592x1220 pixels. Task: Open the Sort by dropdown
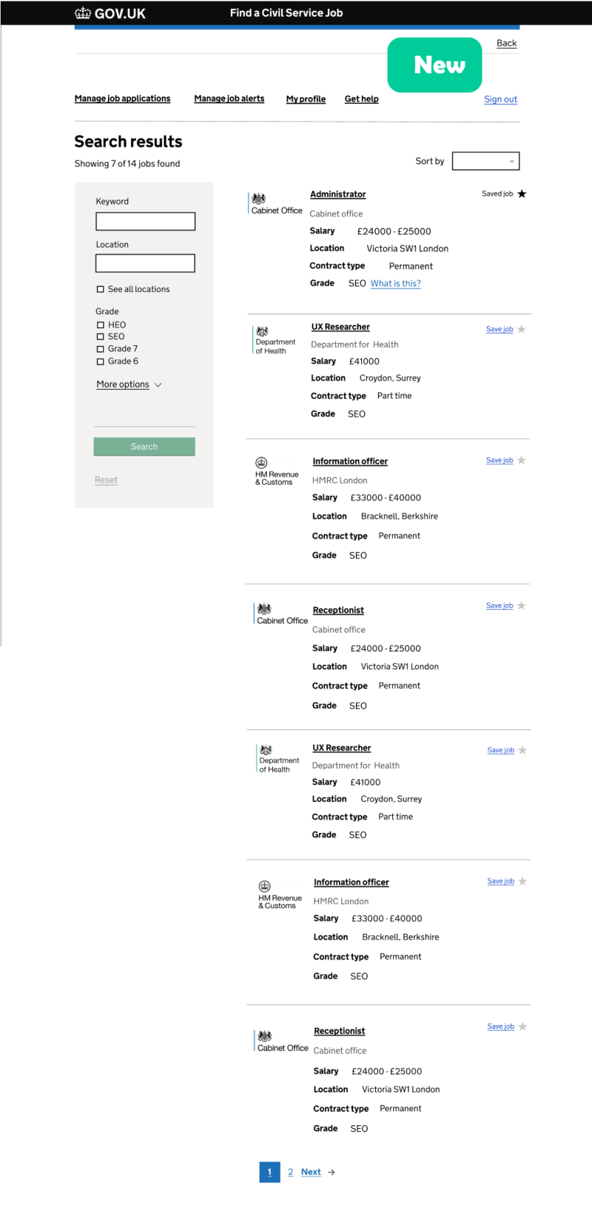pyautogui.click(x=485, y=161)
